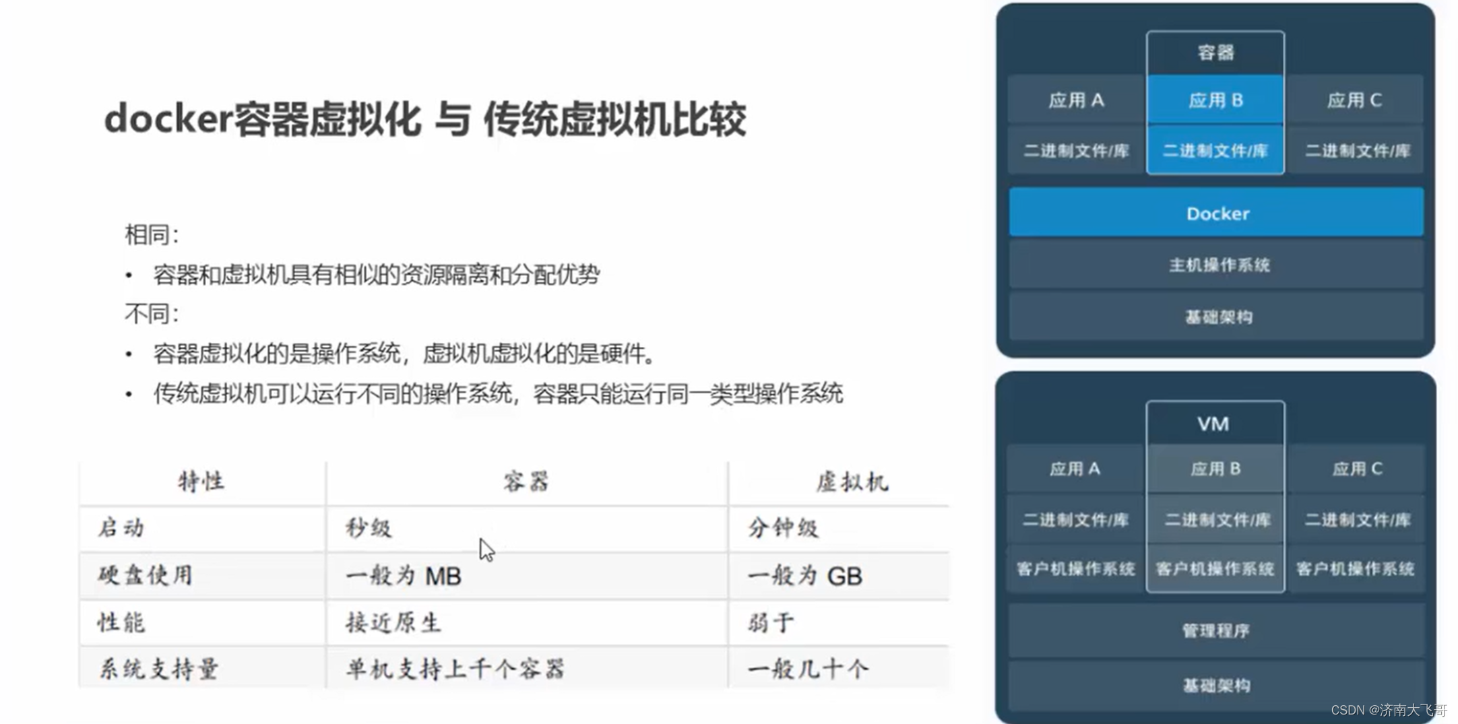Click the "VM" label box
1458x724 pixels.
pos(1215,423)
